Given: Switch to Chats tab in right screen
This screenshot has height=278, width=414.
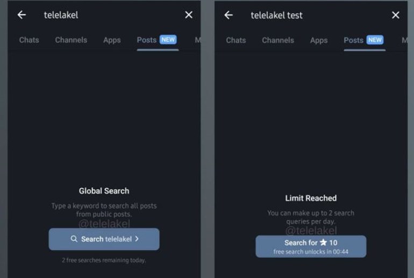Looking at the screenshot, I should tap(236, 40).
